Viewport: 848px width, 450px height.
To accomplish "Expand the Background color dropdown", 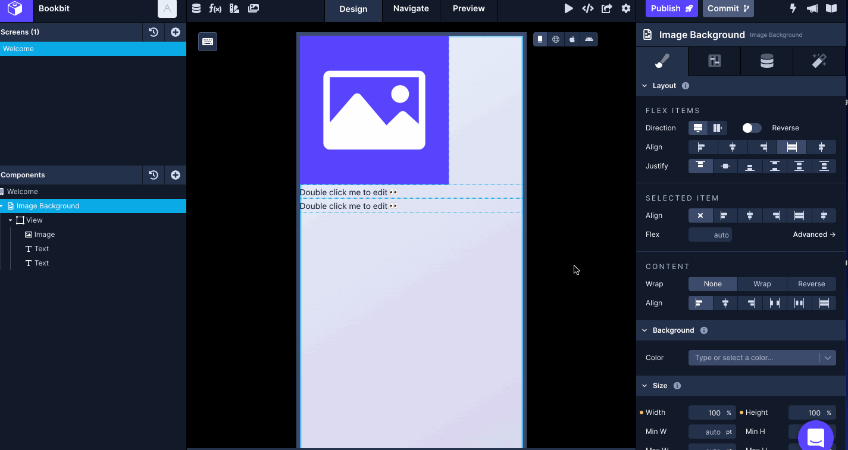I will pyautogui.click(x=827, y=357).
